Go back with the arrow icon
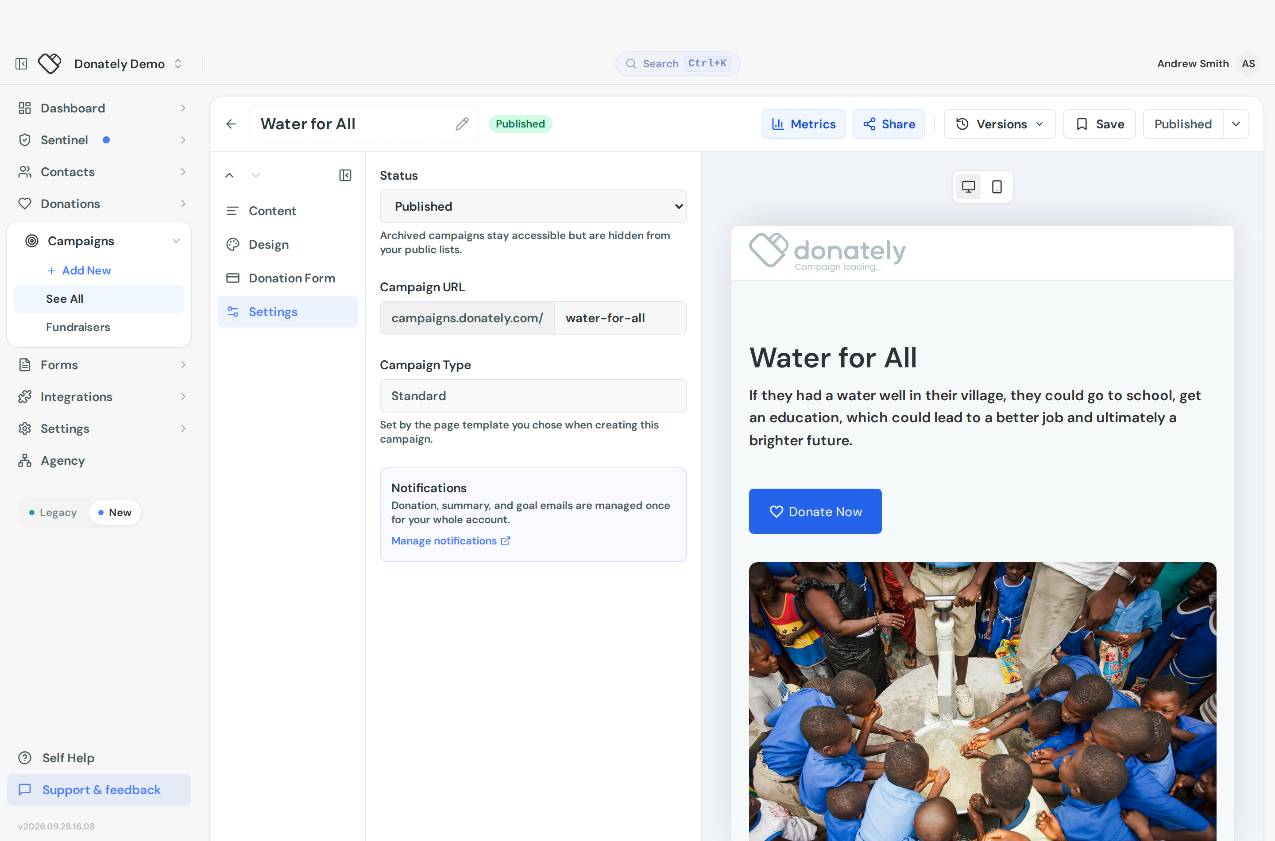1275x841 pixels. [x=231, y=124]
